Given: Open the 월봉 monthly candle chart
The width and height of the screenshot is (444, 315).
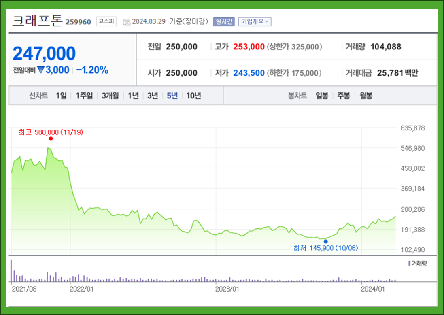Looking at the screenshot, I should point(366,96).
